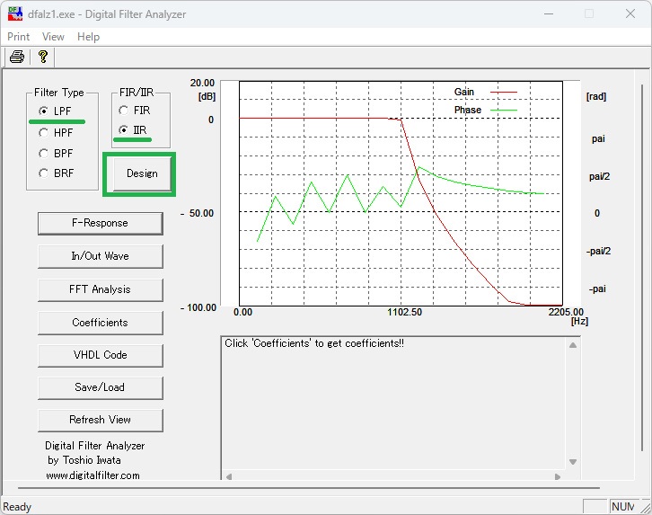Select the IIR radio option
This screenshot has height=515, width=652.
(x=124, y=130)
